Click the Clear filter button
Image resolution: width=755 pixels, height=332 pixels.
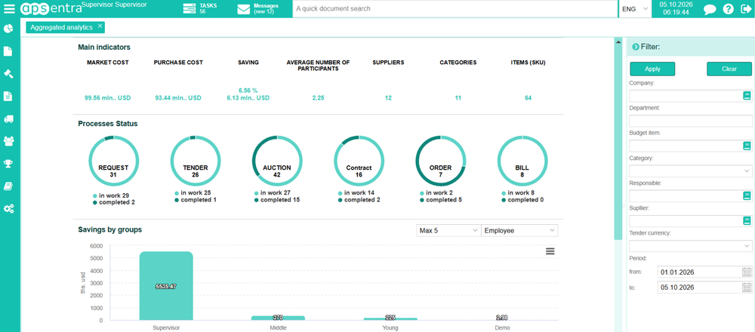(x=729, y=69)
